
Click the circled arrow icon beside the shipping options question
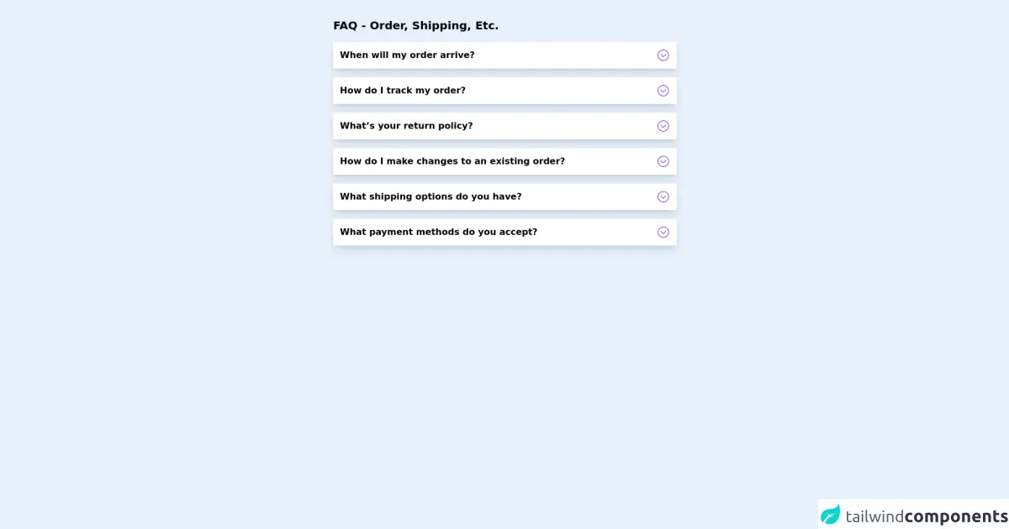tap(663, 196)
